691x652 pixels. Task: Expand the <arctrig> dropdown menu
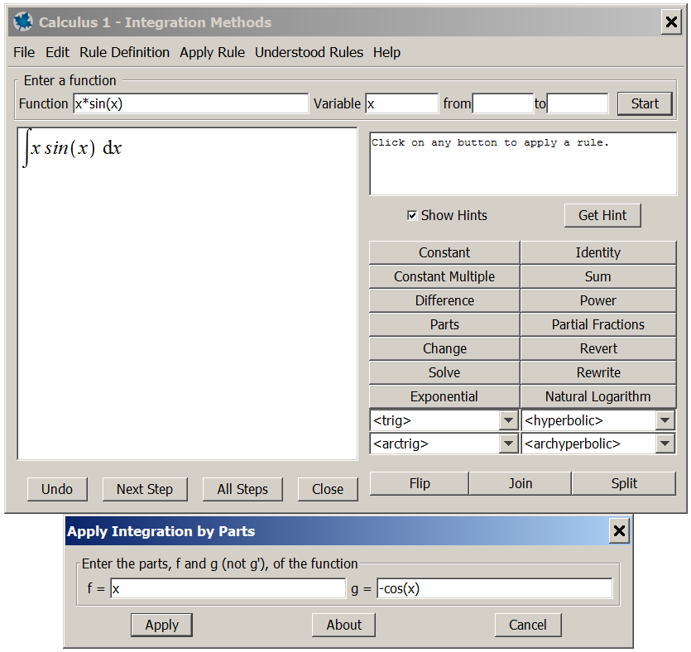(509, 444)
